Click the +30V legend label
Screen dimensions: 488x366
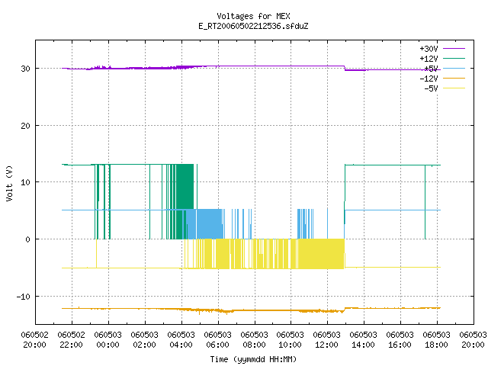tap(429, 49)
